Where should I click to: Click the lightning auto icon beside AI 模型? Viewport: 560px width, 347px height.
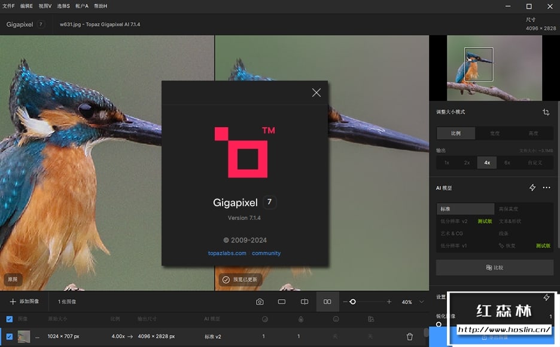click(532, 188)
